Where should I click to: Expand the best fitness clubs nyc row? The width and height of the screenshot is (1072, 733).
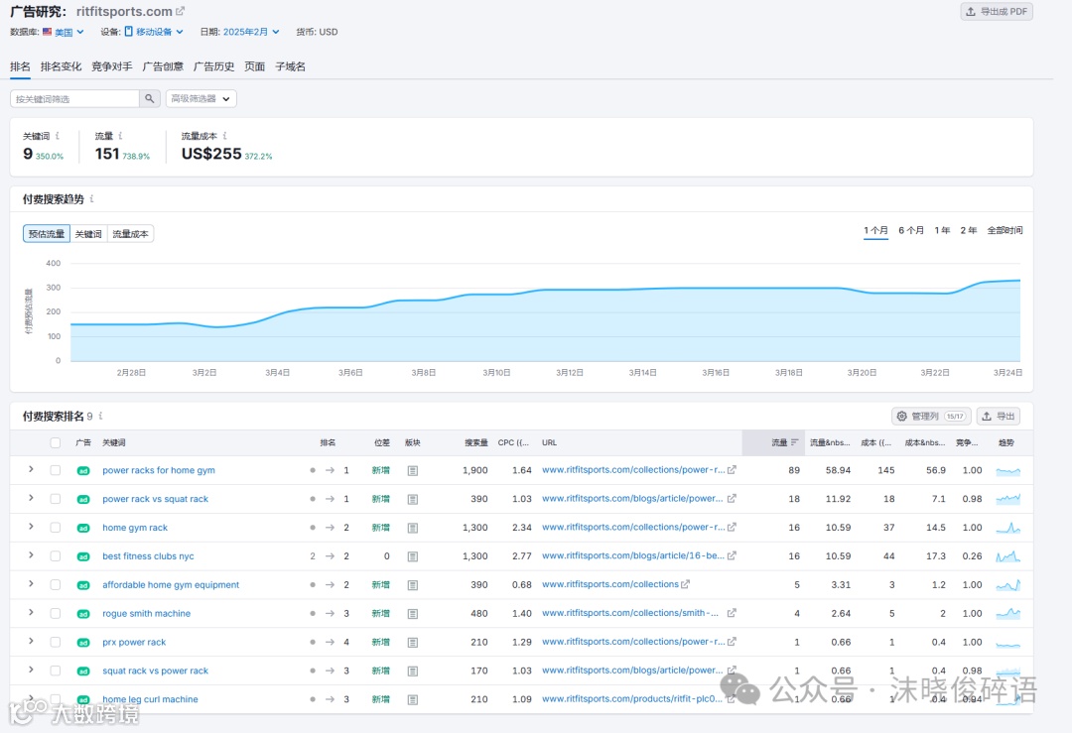(x=31, y=555)
